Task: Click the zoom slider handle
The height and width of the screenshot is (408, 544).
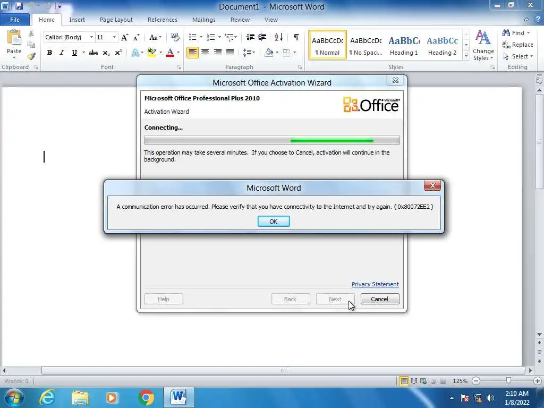Action: (x=508, y=380)
